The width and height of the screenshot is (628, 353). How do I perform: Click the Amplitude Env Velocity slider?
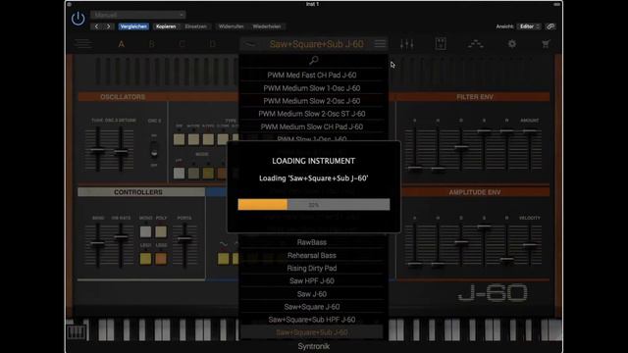(x=530, y=245)
